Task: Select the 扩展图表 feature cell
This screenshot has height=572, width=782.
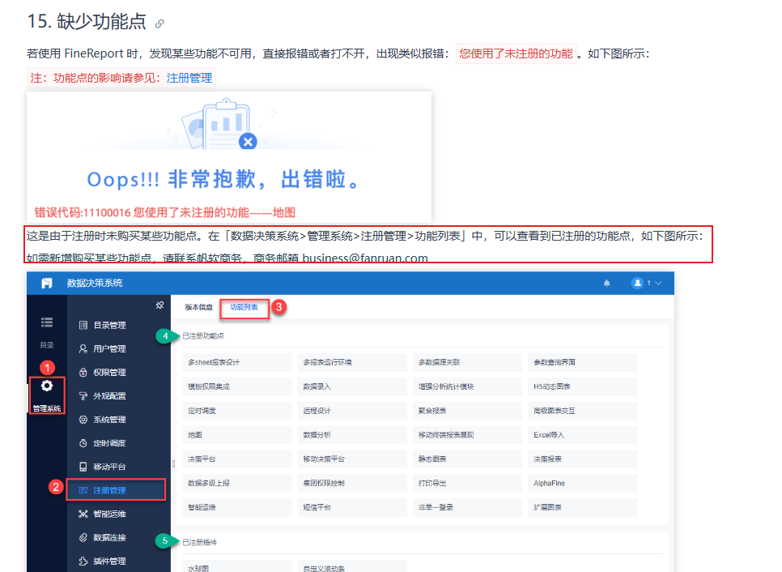Action: pos(583,507)
